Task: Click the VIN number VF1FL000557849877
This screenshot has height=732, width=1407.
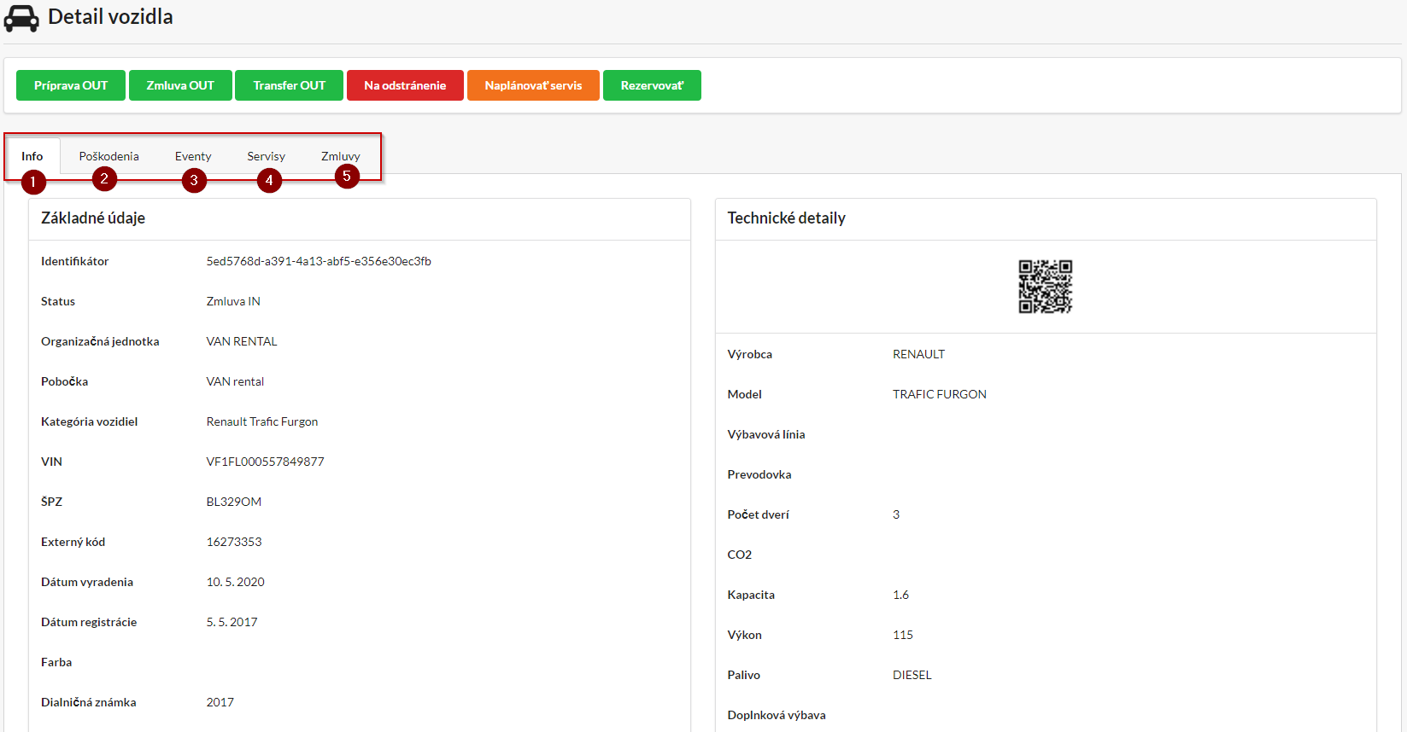Action: 265,462
